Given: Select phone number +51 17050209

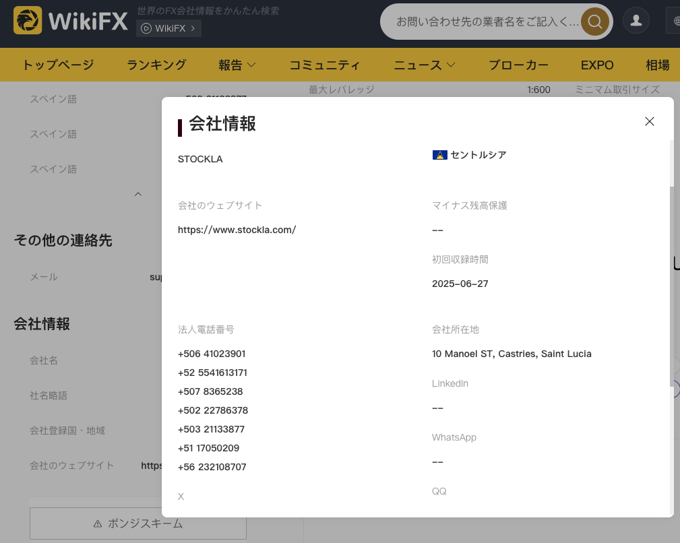Looking at the screenshot, I should click(x=209, y=448).
